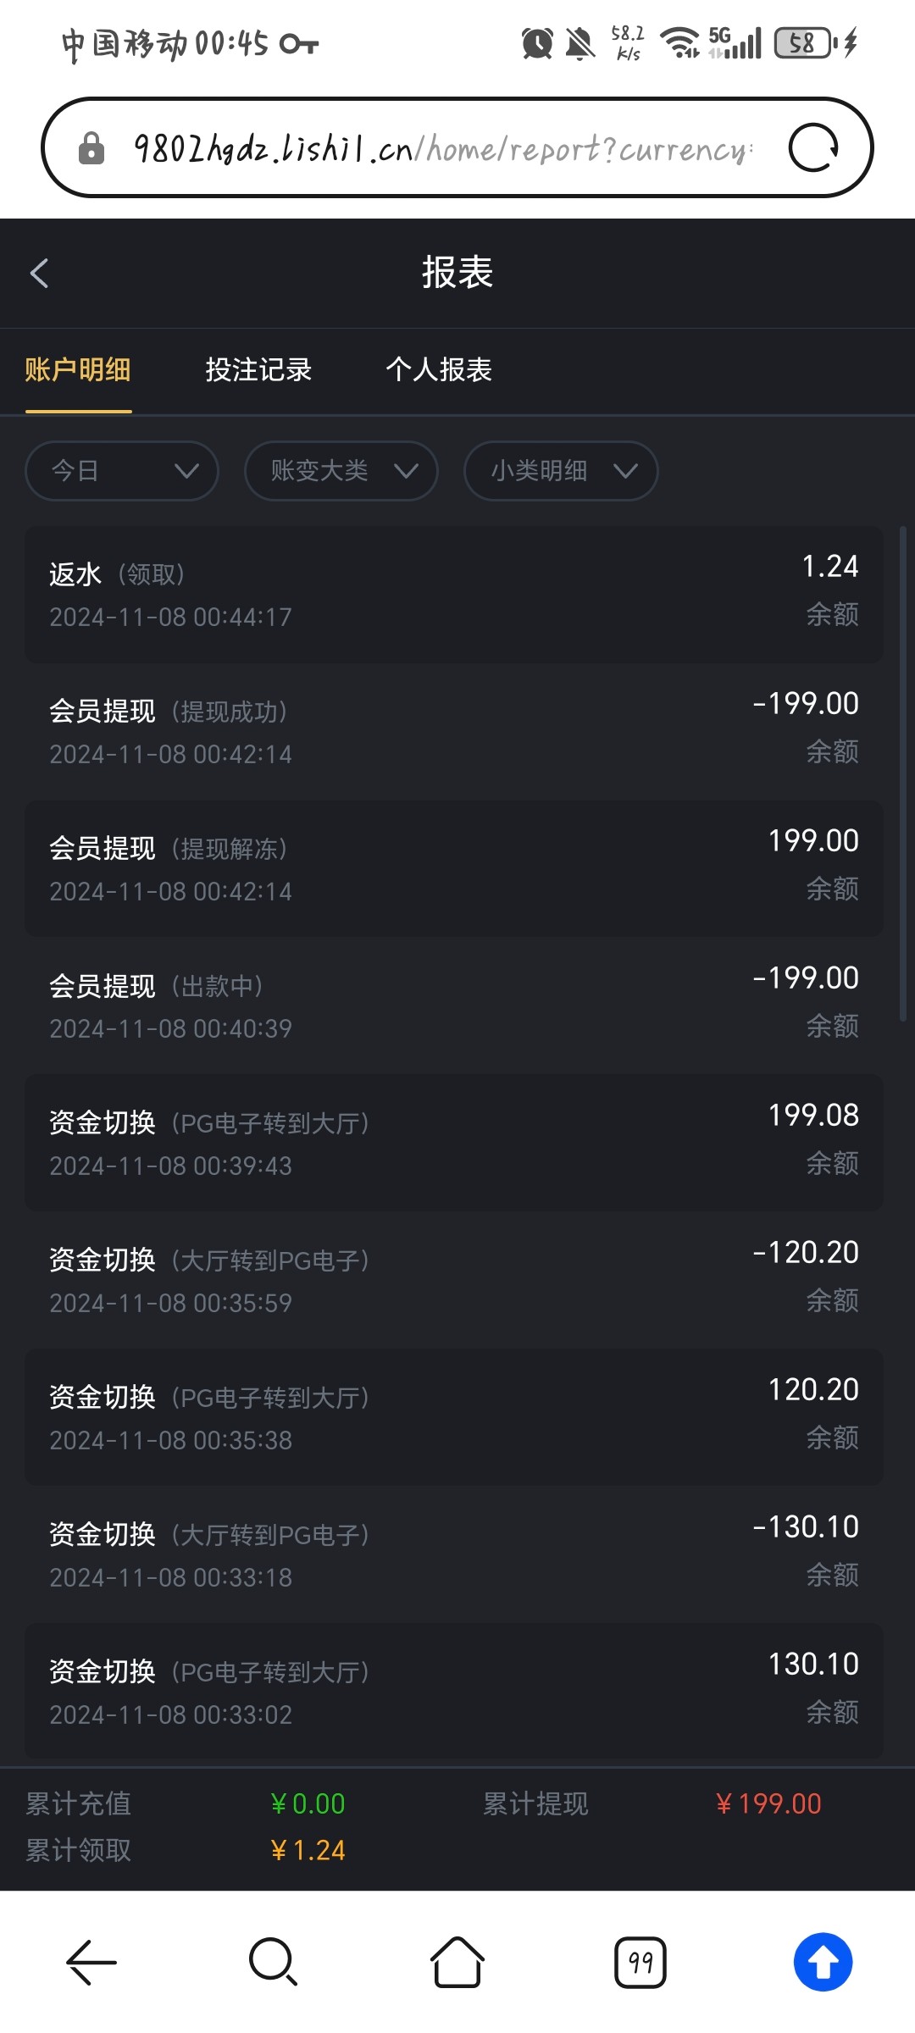915x2033 pixels.
Task: Click the URL address field
Action: pos(441,148)
